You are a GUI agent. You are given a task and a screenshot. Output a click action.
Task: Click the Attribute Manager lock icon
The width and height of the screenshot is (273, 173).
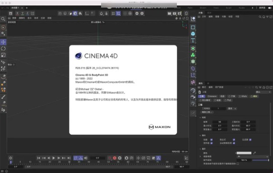point(264,87)
